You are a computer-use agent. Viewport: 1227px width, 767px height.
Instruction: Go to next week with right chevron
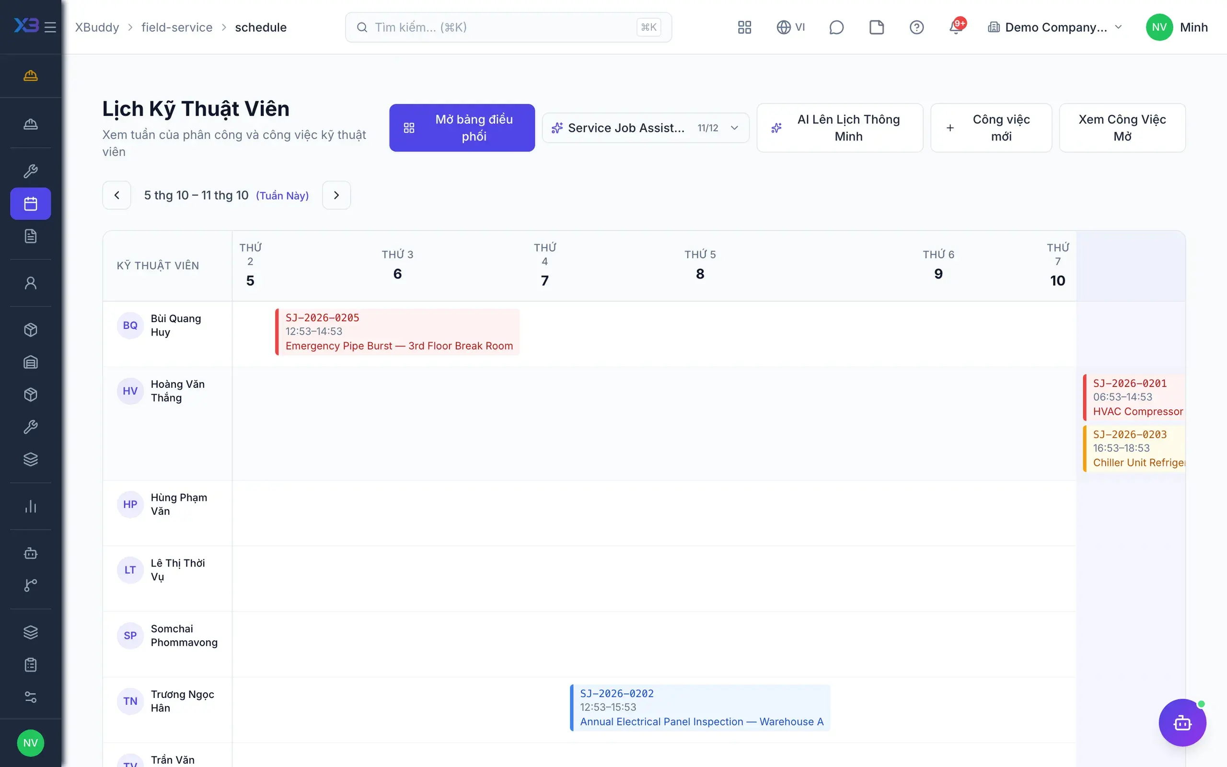[x=336, y=195]
